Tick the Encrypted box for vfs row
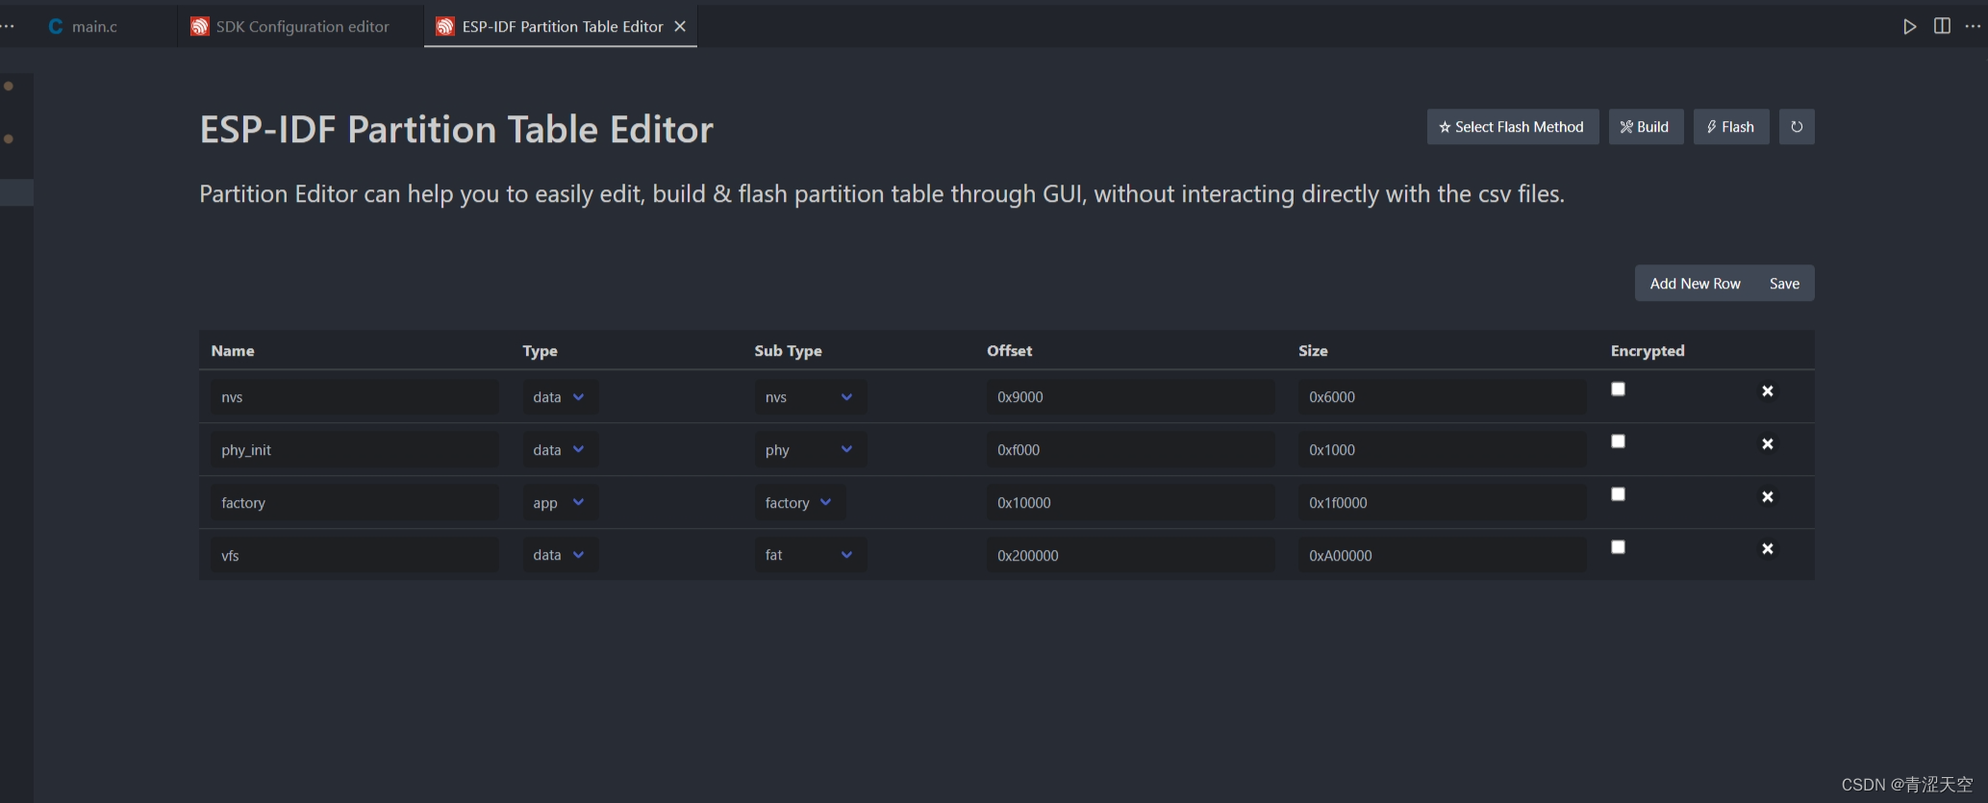Viewport: 1988px width, 803px height. (x=1618, y=547)
